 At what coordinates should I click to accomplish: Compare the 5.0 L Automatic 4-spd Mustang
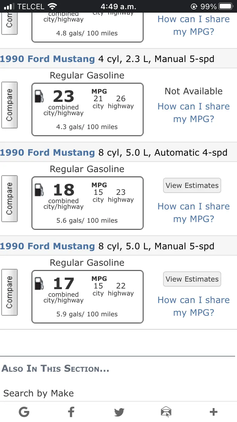point(9,199)
